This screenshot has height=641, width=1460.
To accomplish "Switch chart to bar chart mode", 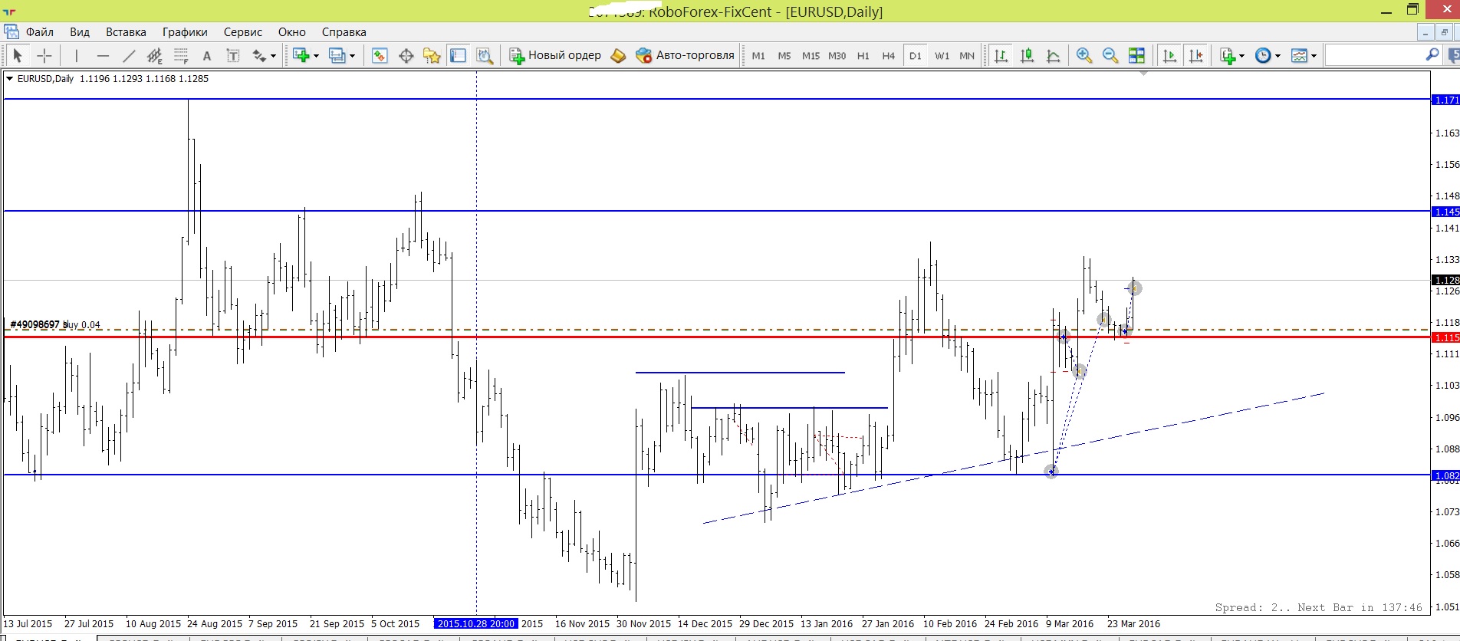I will point(1001,55).
